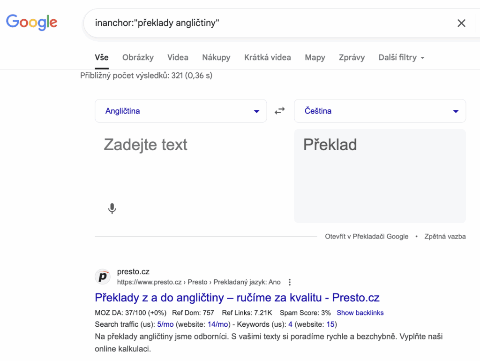Expand the Angličtina source language dropdown
The width and height of the screenshot is (480, 361).
(180, 111)
